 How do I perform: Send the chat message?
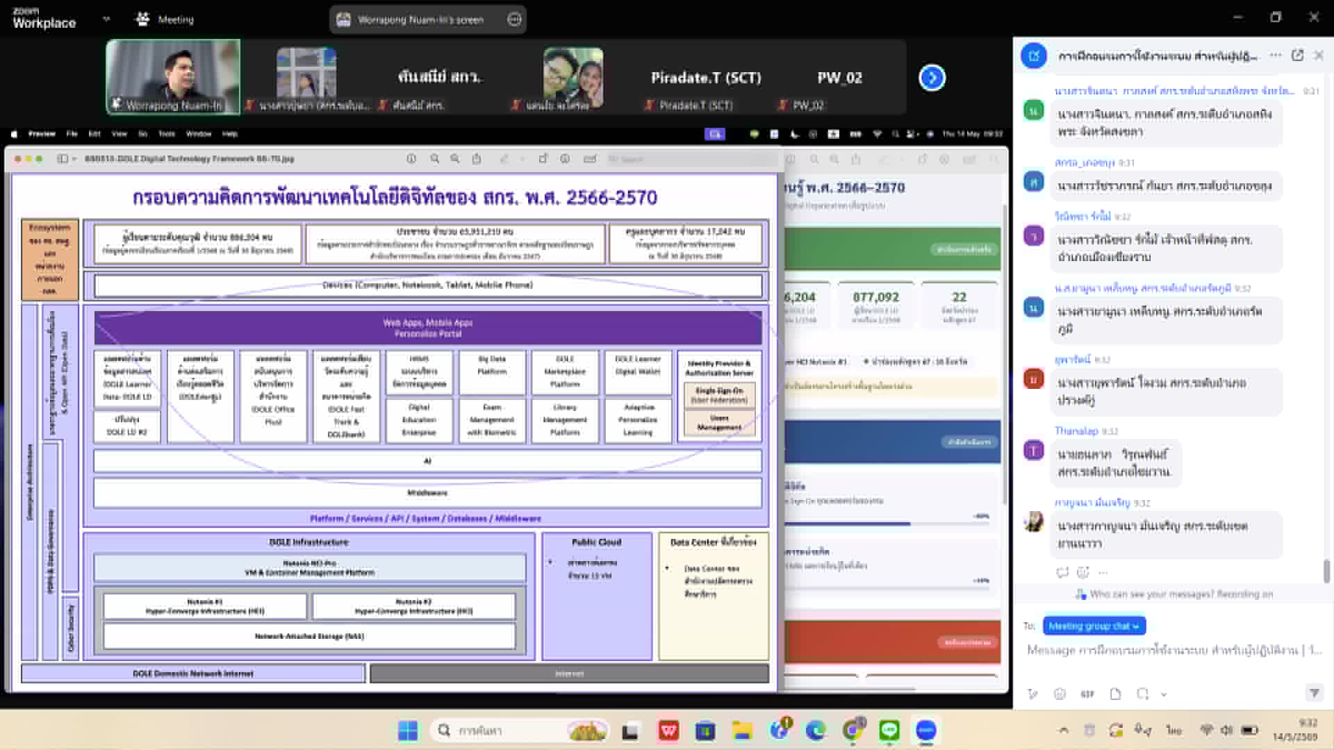pos(1314,692)
